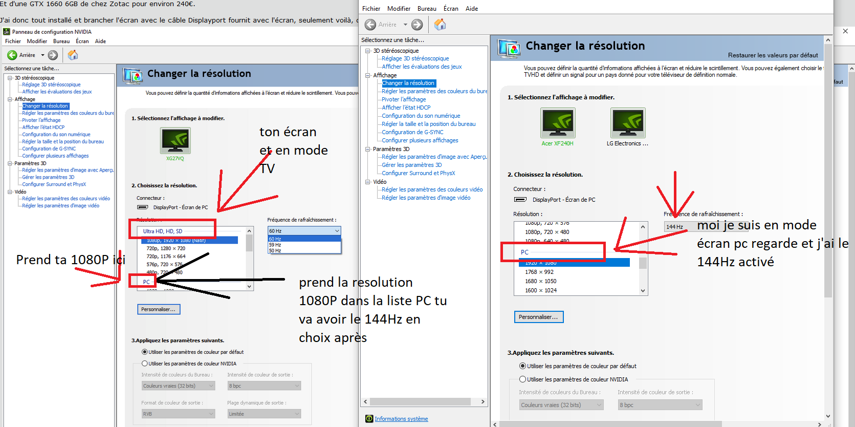Select NVIDIA color settings radio in right window

(522, 379)
